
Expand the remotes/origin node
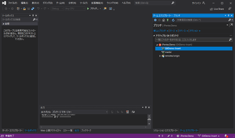(x=160, y=56)
